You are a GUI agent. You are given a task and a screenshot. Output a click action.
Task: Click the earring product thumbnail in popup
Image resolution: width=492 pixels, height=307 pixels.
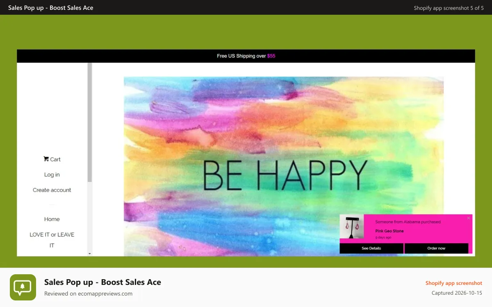click(352, 227)
